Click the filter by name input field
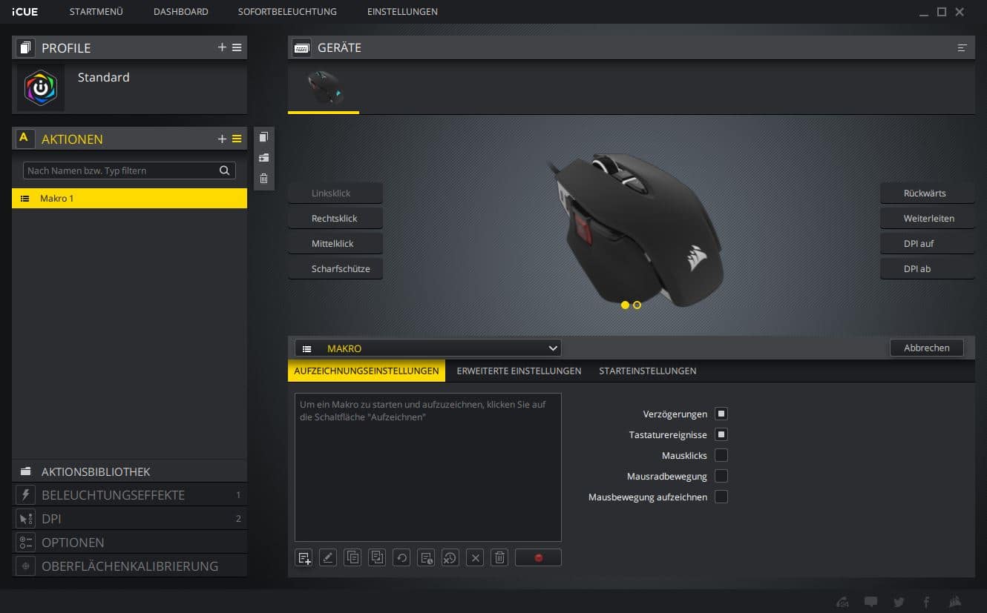The image size is (987, 613). (119, 170)
